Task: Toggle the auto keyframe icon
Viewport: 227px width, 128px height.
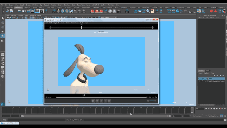Action: click(222, 116)
